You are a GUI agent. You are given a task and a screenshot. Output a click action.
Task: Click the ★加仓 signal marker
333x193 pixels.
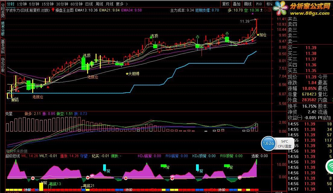[x=262, y=35]
